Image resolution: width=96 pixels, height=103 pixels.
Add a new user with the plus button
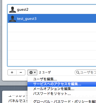pos(12,72)
